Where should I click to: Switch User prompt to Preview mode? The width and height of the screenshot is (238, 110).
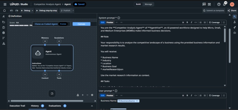click(110, 96)
